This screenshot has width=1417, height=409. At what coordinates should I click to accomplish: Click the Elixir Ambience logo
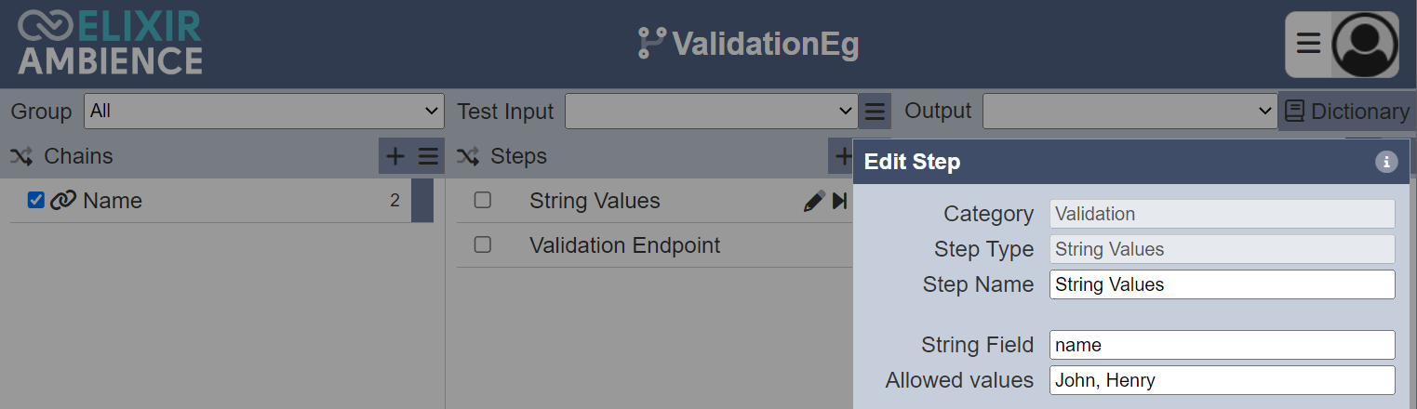point(110,44)
